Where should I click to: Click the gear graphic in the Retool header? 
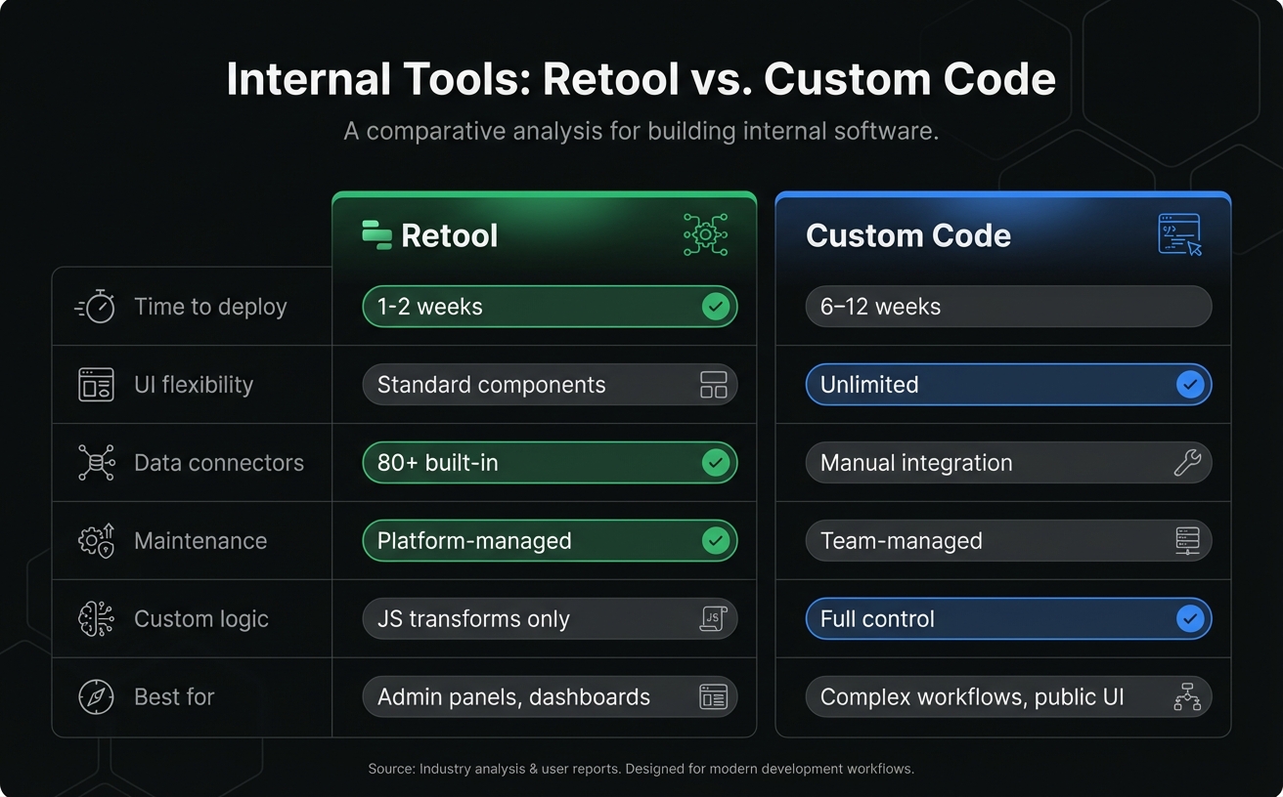pos(704,234)
